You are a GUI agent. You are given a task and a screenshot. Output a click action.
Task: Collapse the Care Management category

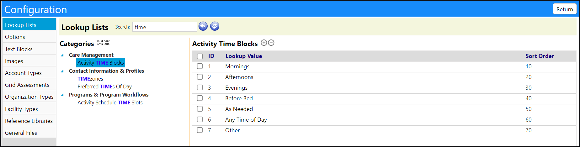pos(62,55)
